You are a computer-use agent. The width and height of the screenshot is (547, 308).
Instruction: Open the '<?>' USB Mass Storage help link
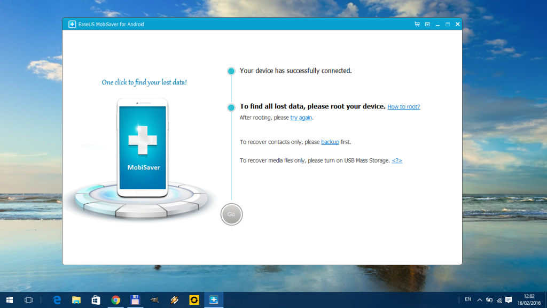pos(397,160)
